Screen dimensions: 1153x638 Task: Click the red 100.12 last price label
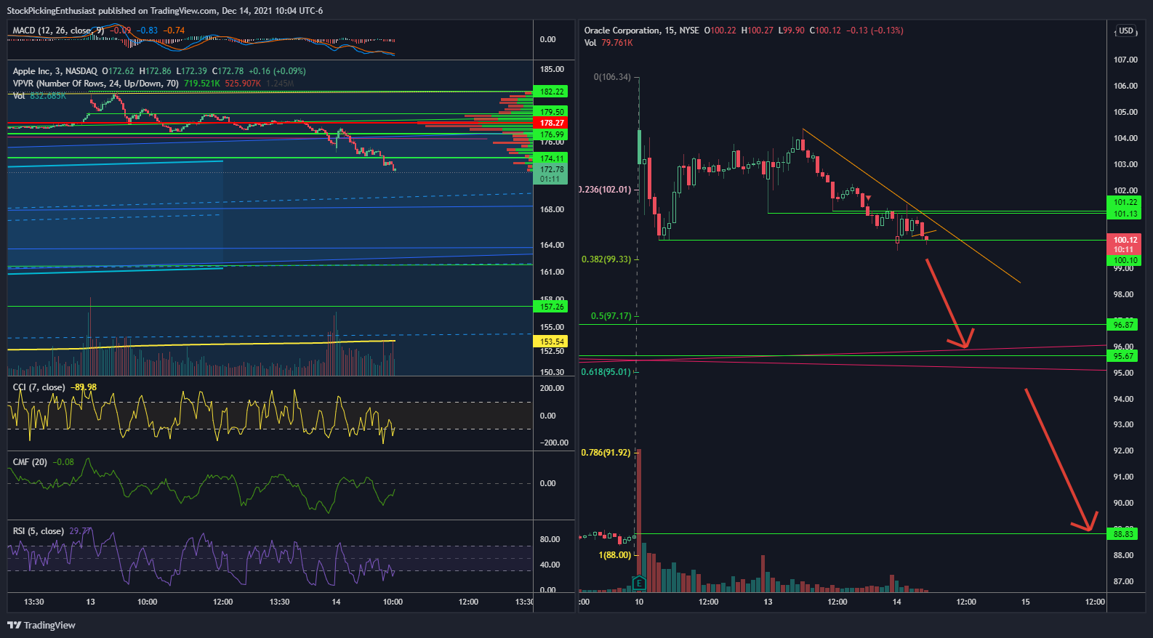[x=1125, y=240]
